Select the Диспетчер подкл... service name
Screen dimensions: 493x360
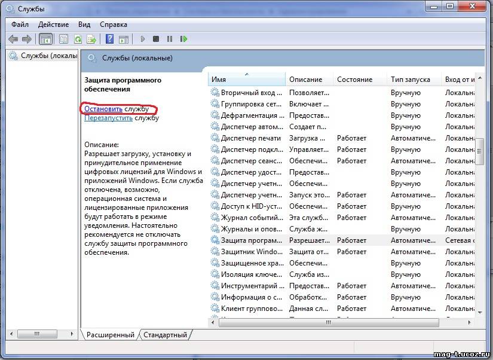coord(252,150)
